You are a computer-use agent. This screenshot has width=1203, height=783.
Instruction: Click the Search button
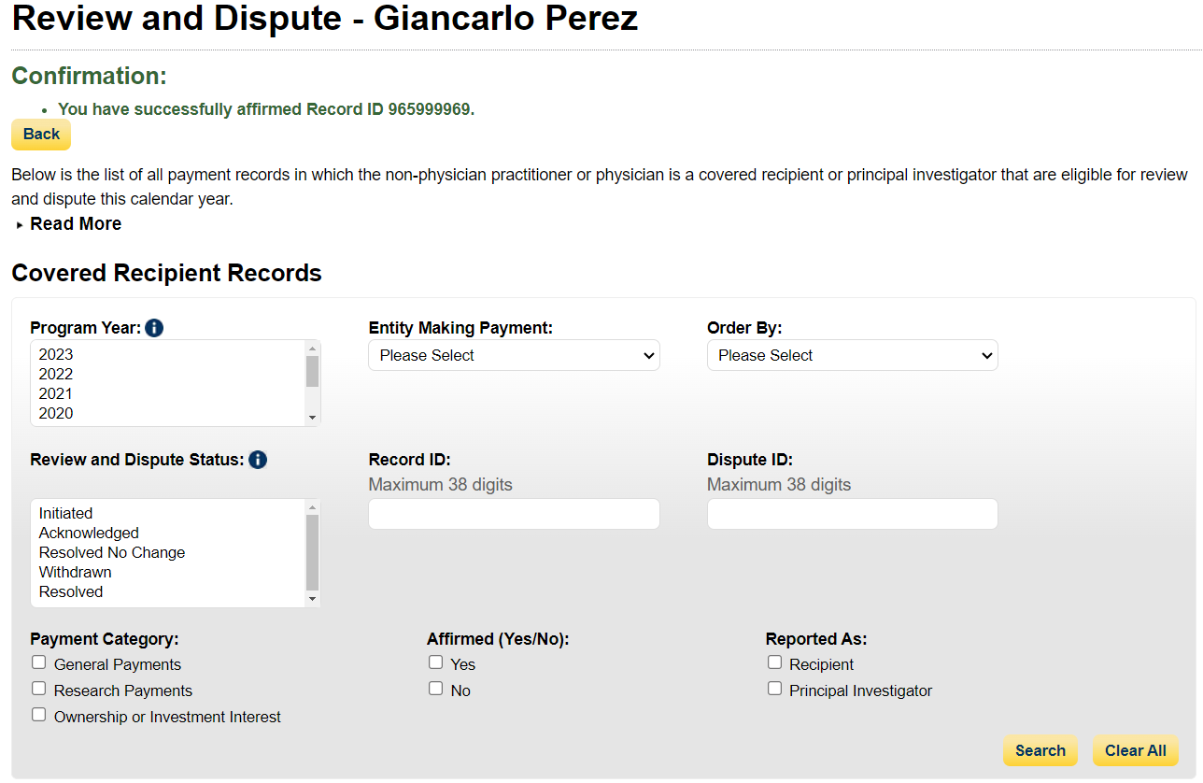(1040, 750)
